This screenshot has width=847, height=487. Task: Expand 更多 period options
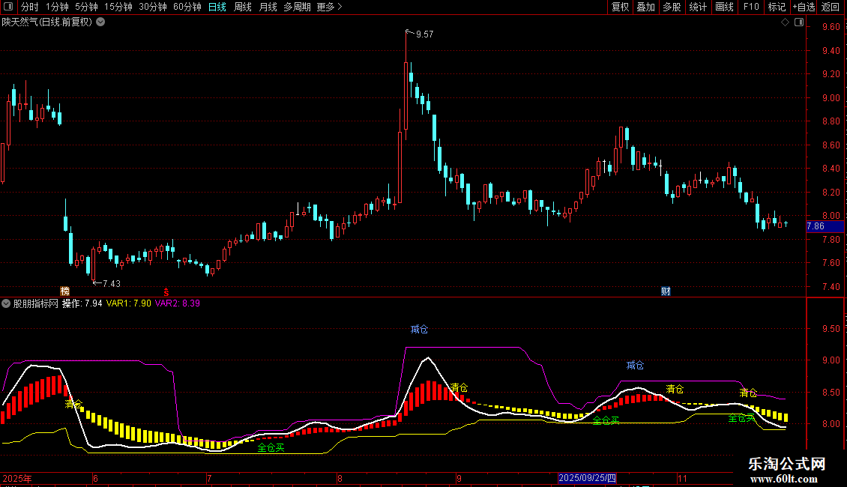(329, 7)
